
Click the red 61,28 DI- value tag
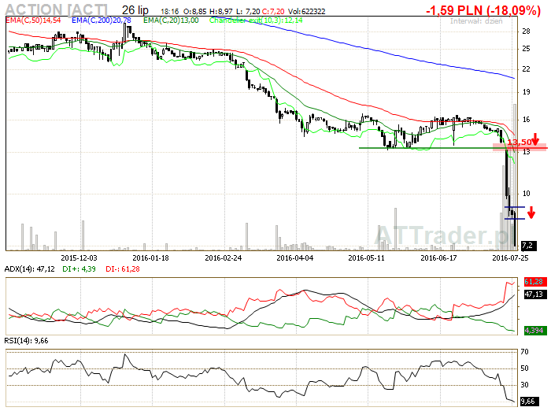535,282
